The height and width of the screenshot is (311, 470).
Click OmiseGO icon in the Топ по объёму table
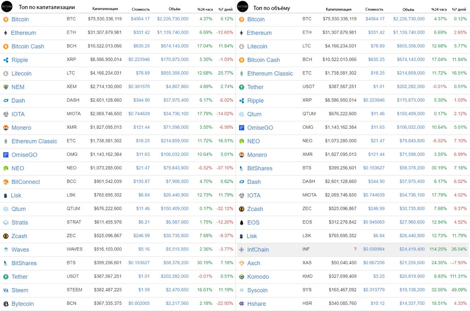tap(242, 128)
